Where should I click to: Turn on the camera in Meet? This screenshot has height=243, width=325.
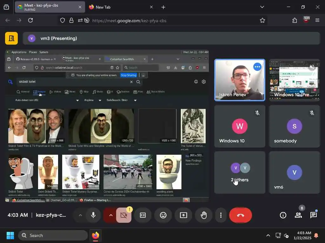click(124, 215)
